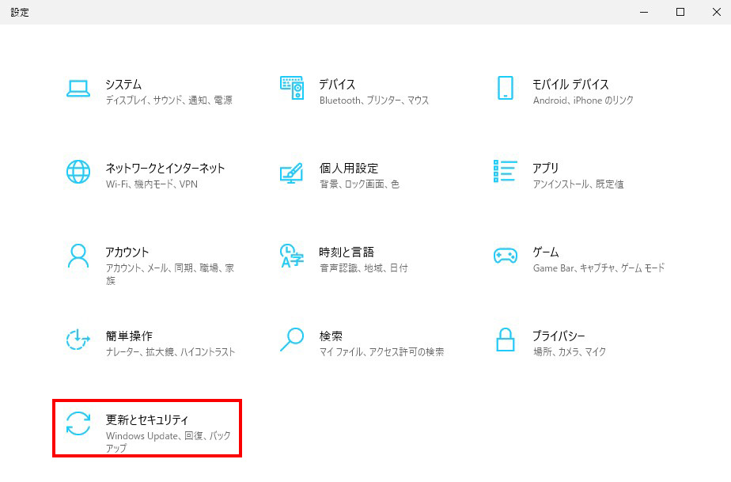Click the デバイス Bluetooth settings icon
Screen dimensions: 731x482
pos(292,87)
